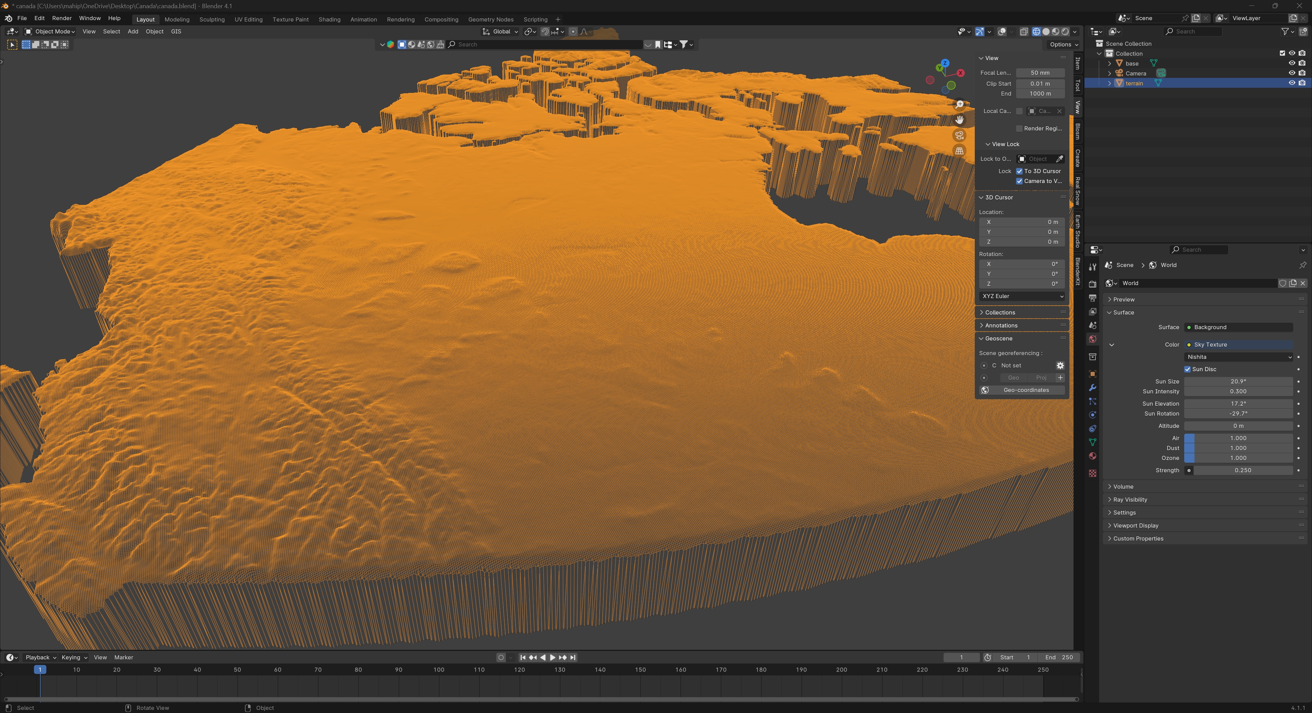Click the Geoscene settings gear icon
This screenshot has height=713, width=1312.
(x=1060, y=365)
